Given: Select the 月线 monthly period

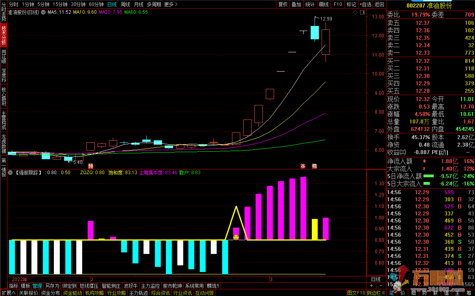Looking at the screenshot, I should click(138, 4).
